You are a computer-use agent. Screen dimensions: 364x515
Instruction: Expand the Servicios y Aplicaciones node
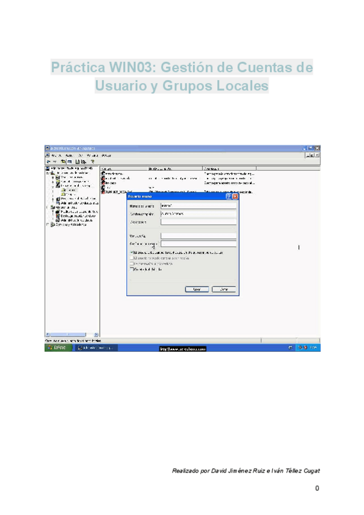[x=48, y=225]
